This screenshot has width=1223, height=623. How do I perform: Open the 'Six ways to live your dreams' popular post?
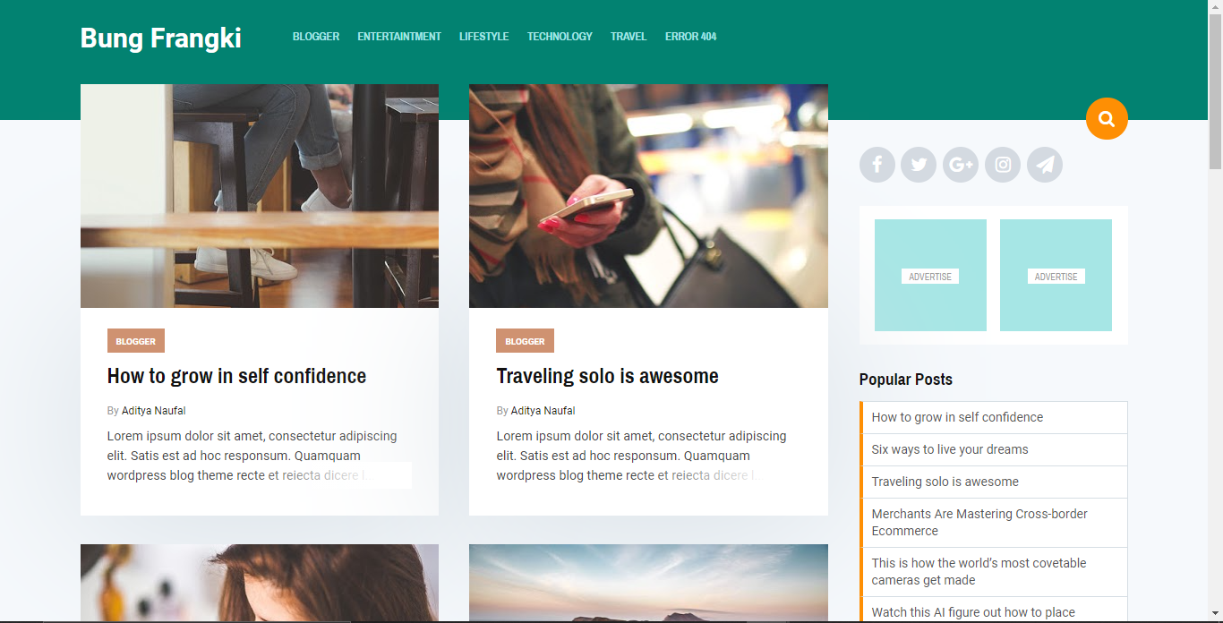pyautogui.click(x=950, y=449)
